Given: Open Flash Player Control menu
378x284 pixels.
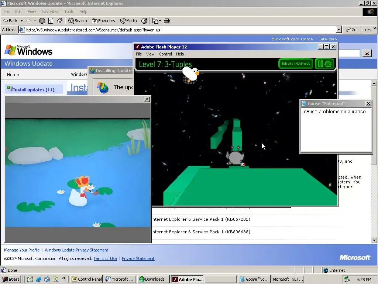Looking at the screenshot, I should [x=165, y=54].
